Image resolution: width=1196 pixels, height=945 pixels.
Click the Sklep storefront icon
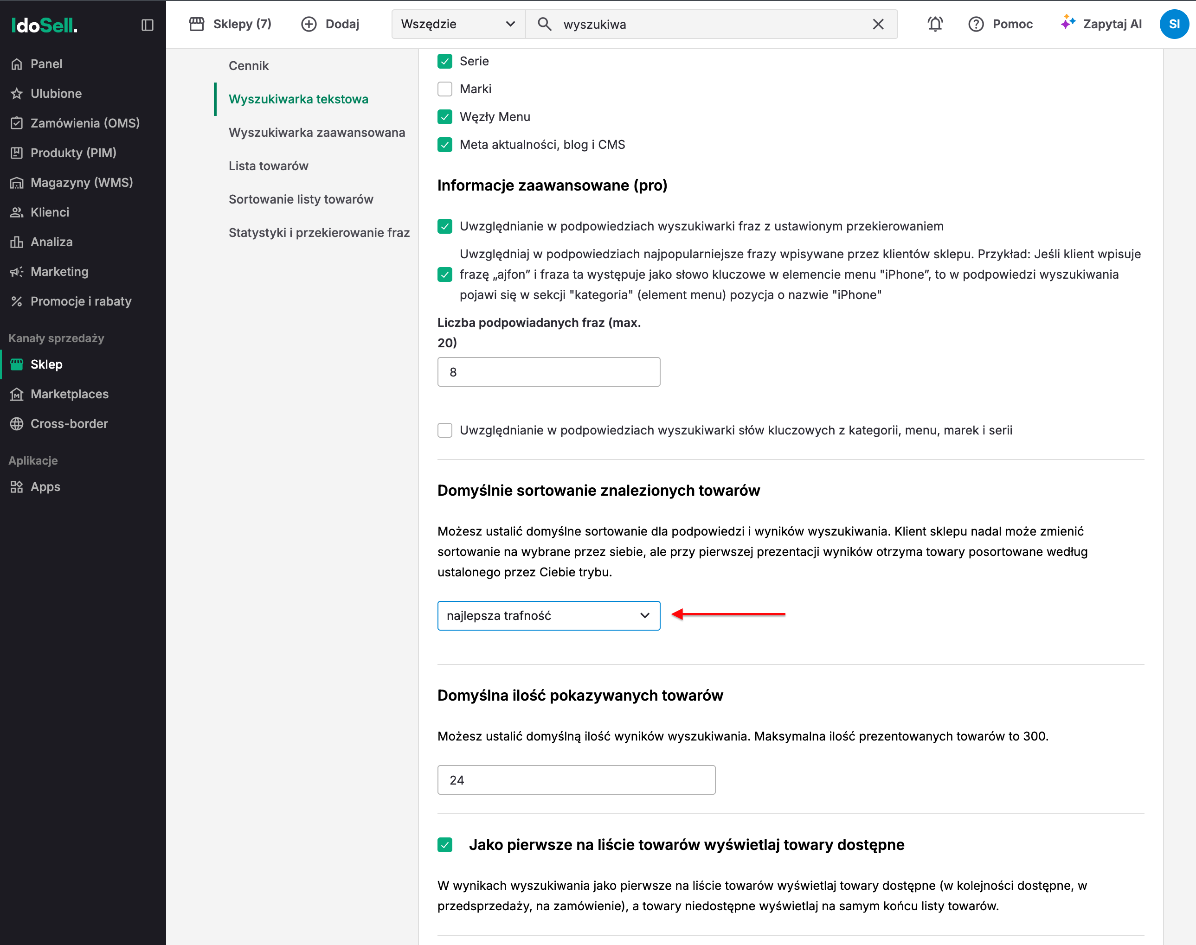pos(17,364)
